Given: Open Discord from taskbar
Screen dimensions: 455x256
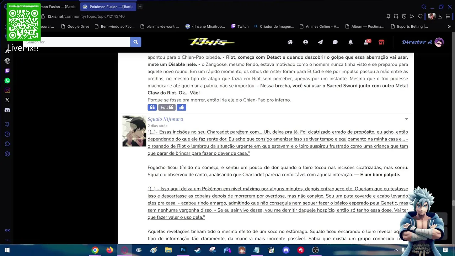Looking at the screenshot, I should click(286, 250).
